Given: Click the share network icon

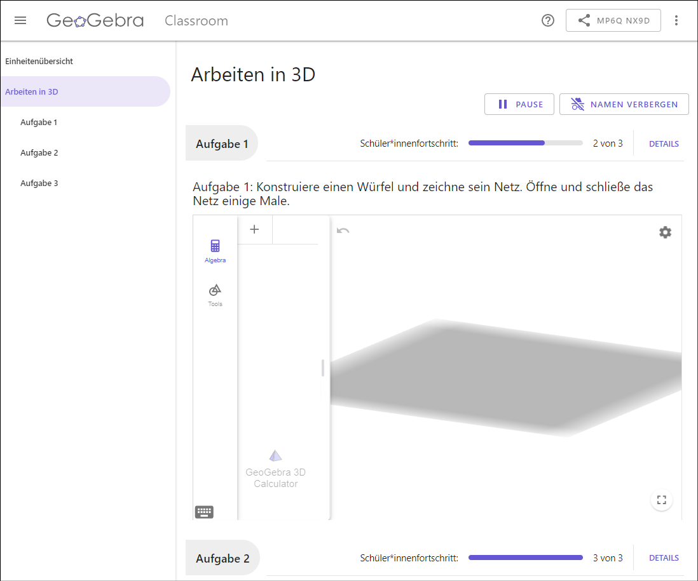Looking at the screenshot, I should (x=584, y=20).
